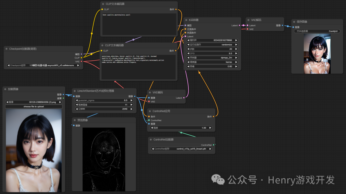The width and height of the screenshot is (346, 194).
Task: Decrease 随机种 with its left arrow
Action: (188, 40)
